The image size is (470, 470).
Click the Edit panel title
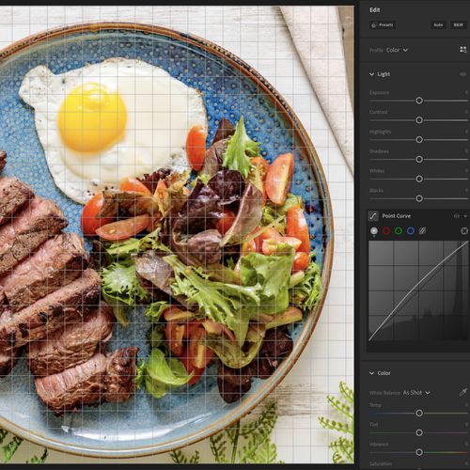tap(374, 10)
